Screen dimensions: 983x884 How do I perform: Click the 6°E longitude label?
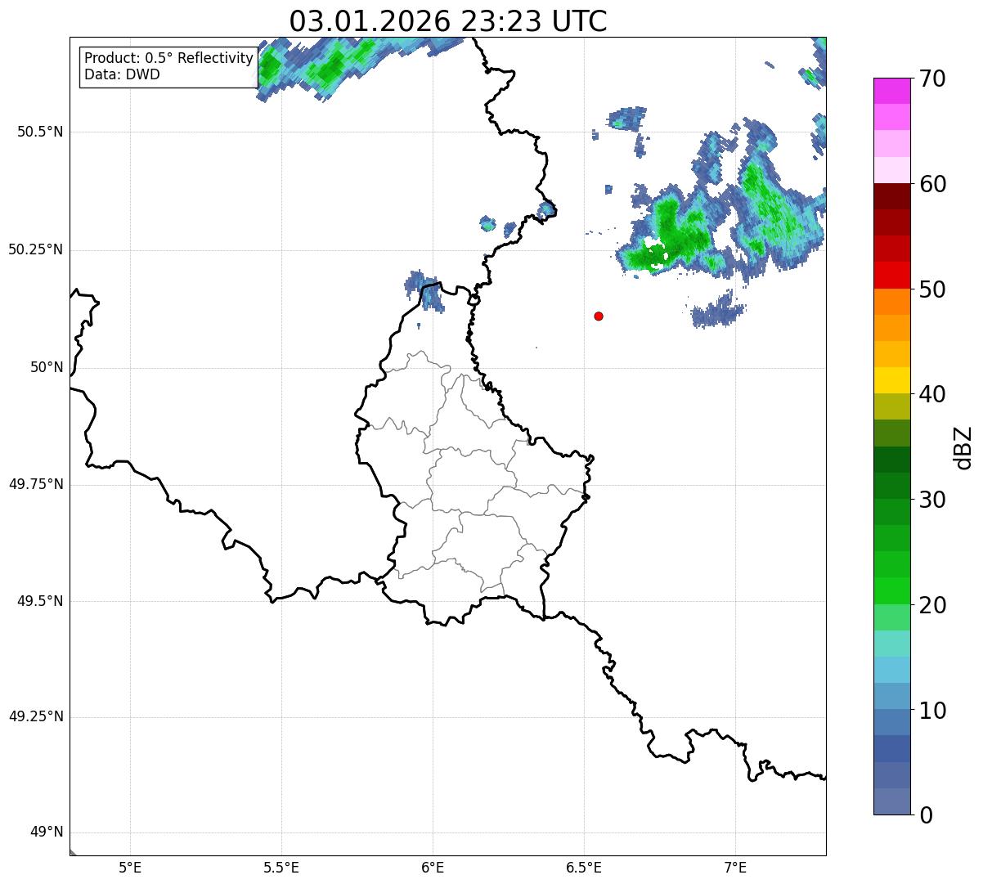pyautogui.click(x=433, y=868)
